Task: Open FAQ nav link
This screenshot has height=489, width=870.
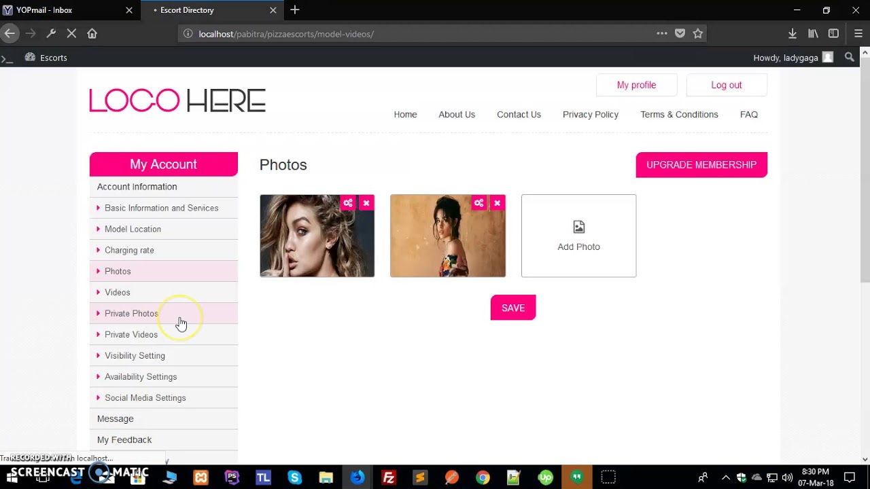Action: (x=749, y=114)
